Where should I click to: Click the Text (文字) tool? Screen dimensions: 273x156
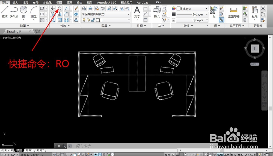tap(137, 12)
